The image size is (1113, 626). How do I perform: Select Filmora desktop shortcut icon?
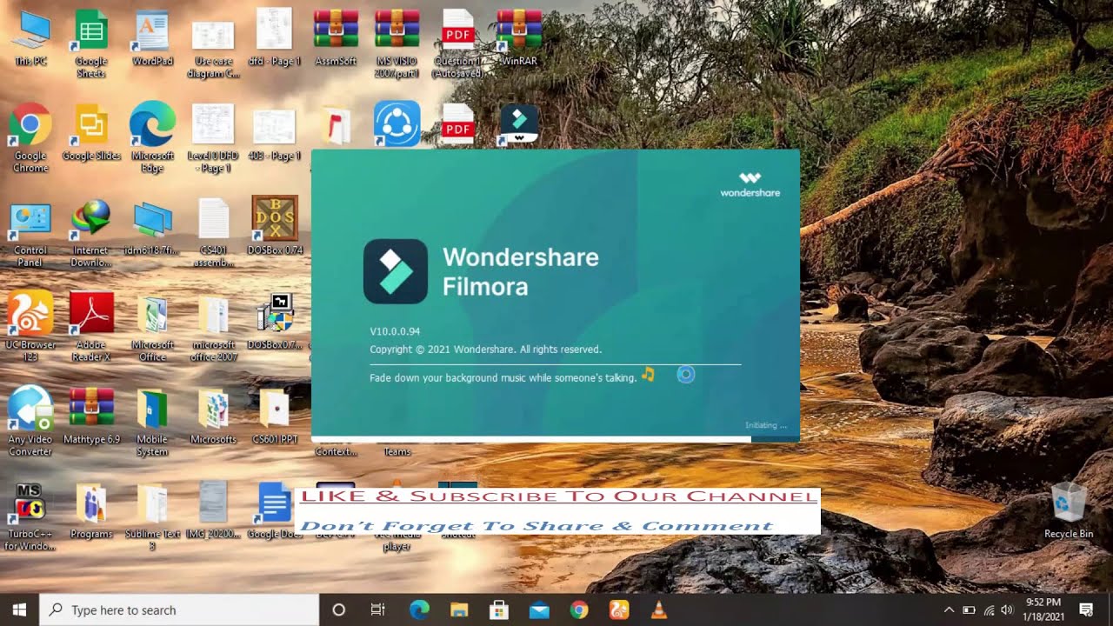519,124
